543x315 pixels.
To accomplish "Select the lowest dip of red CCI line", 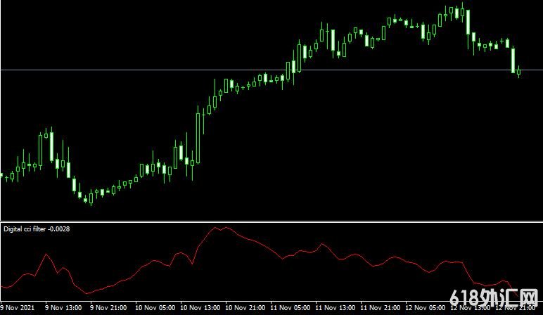I will pos(87,292).
